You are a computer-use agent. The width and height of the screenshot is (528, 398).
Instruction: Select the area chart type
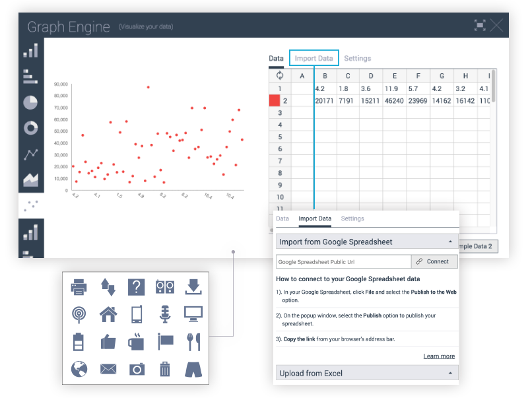[x=31, y=179]
